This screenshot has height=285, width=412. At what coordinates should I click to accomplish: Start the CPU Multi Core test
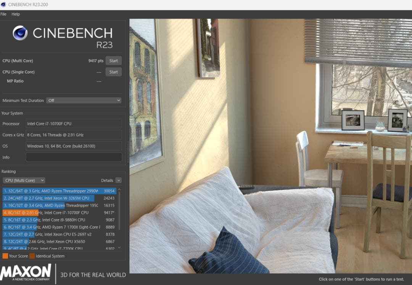(114, 61)
